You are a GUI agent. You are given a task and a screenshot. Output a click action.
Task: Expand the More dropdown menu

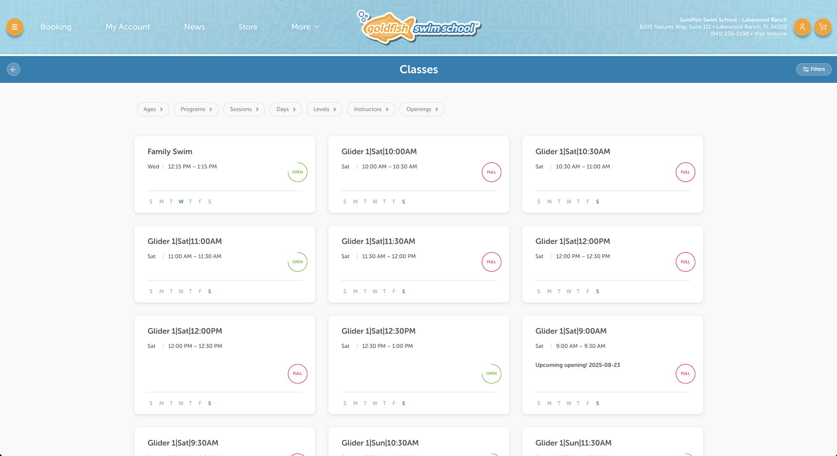coord(305,27)
